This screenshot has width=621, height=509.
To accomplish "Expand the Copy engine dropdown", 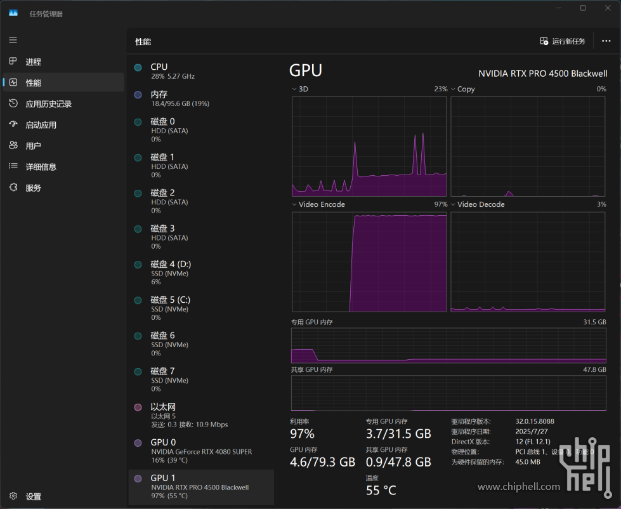I will [453, 89].
